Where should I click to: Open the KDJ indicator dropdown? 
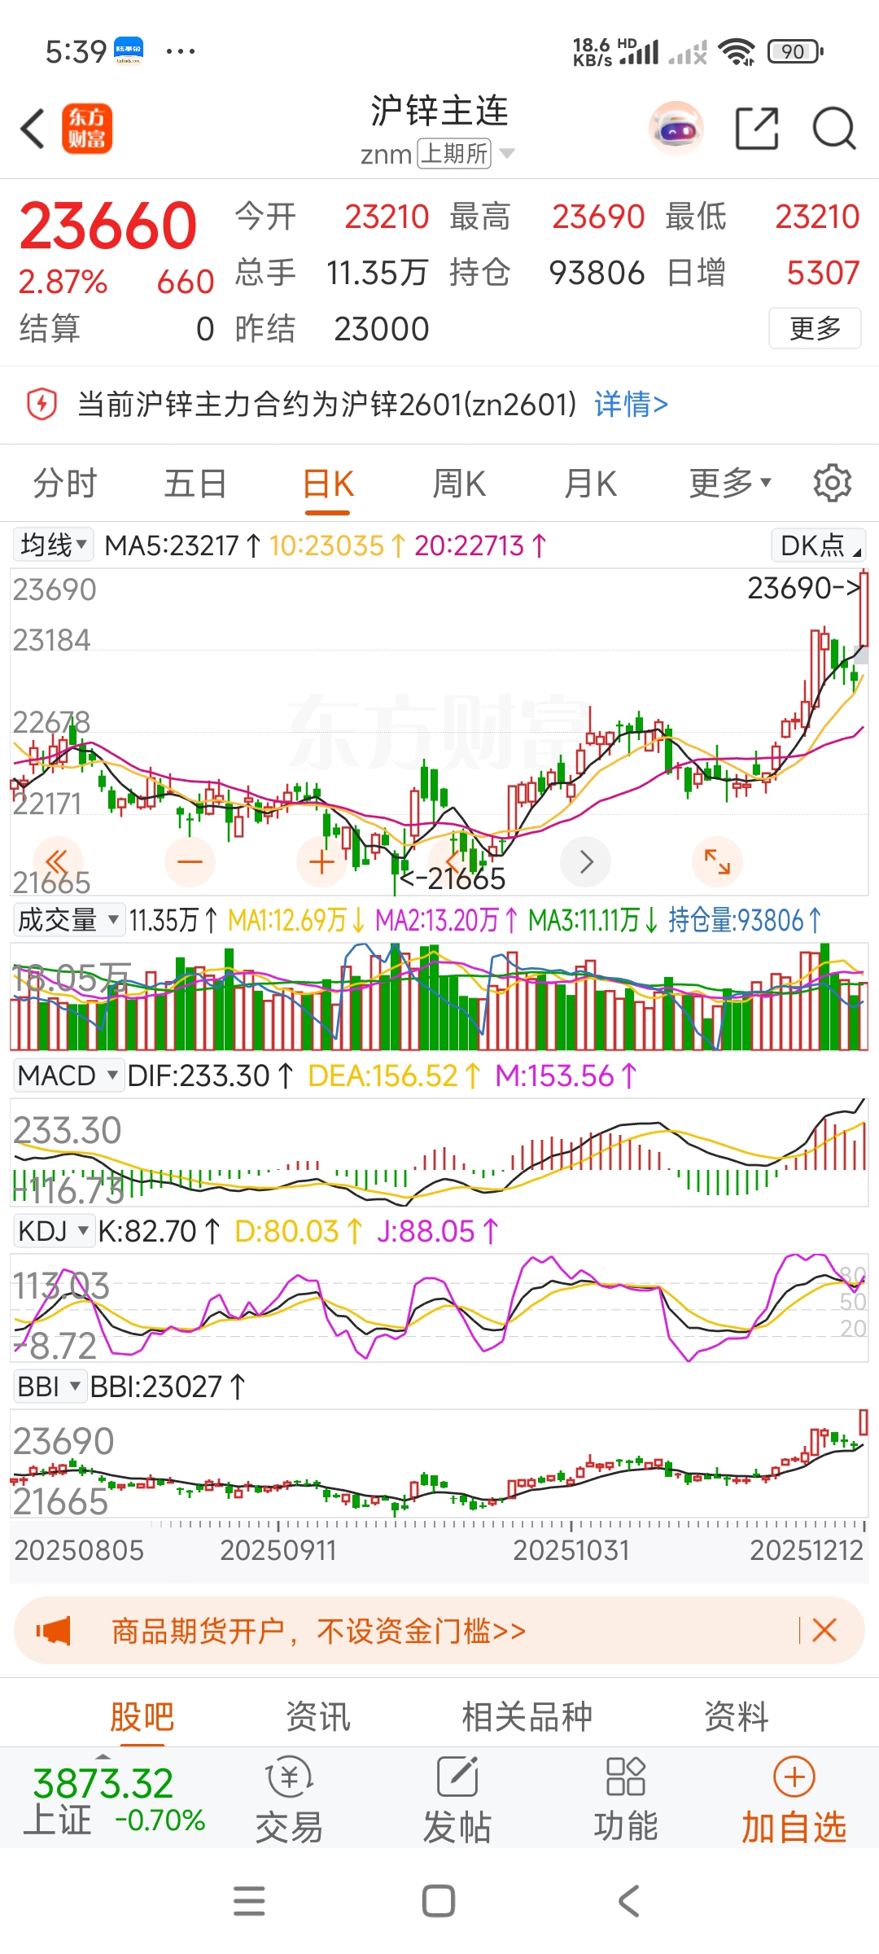[53, 1231]
